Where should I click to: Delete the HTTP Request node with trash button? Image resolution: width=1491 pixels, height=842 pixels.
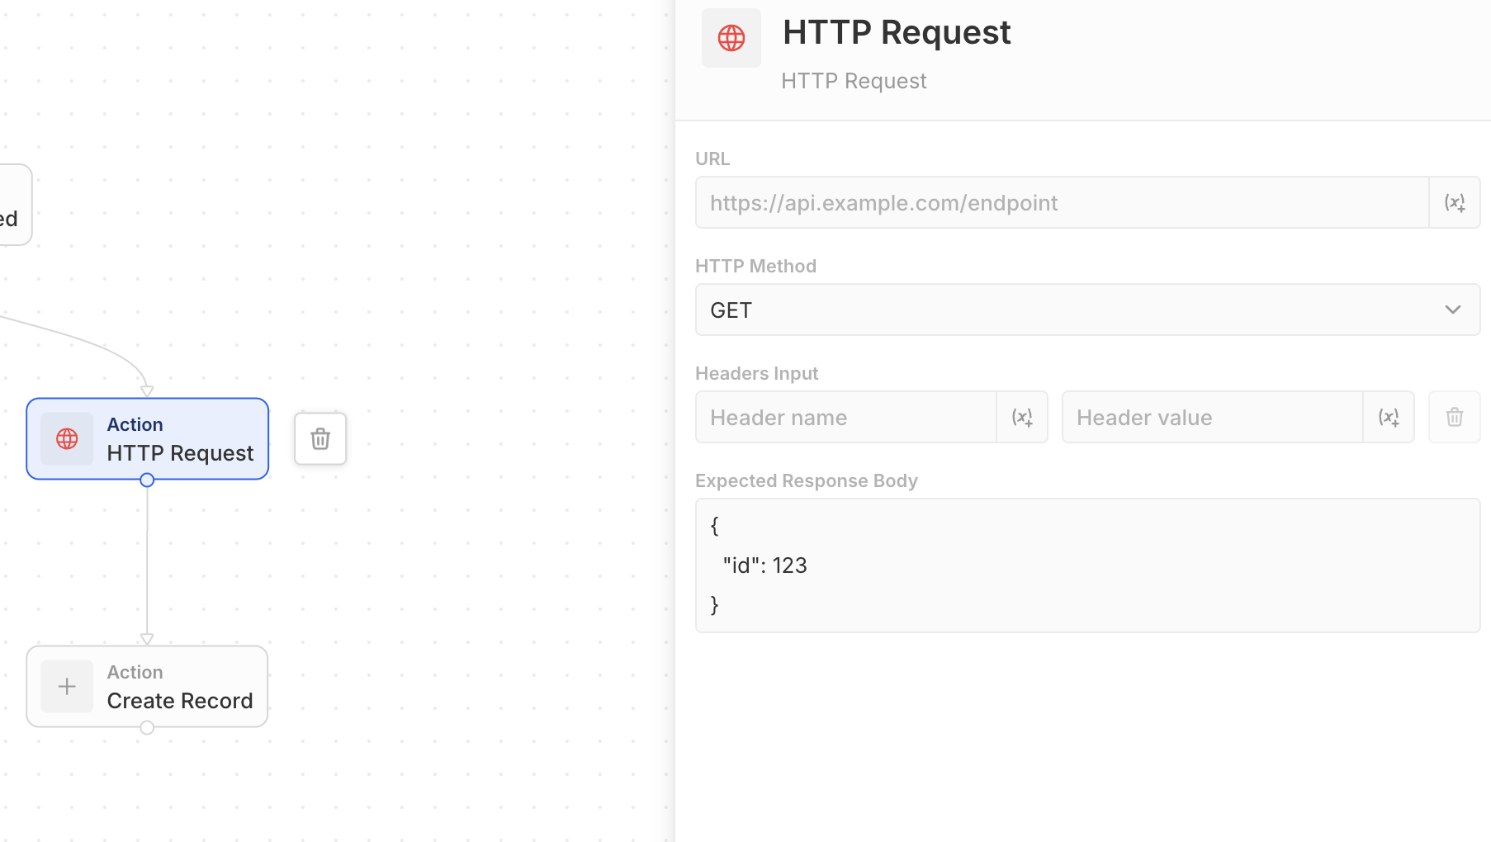[x=320, y=438]
